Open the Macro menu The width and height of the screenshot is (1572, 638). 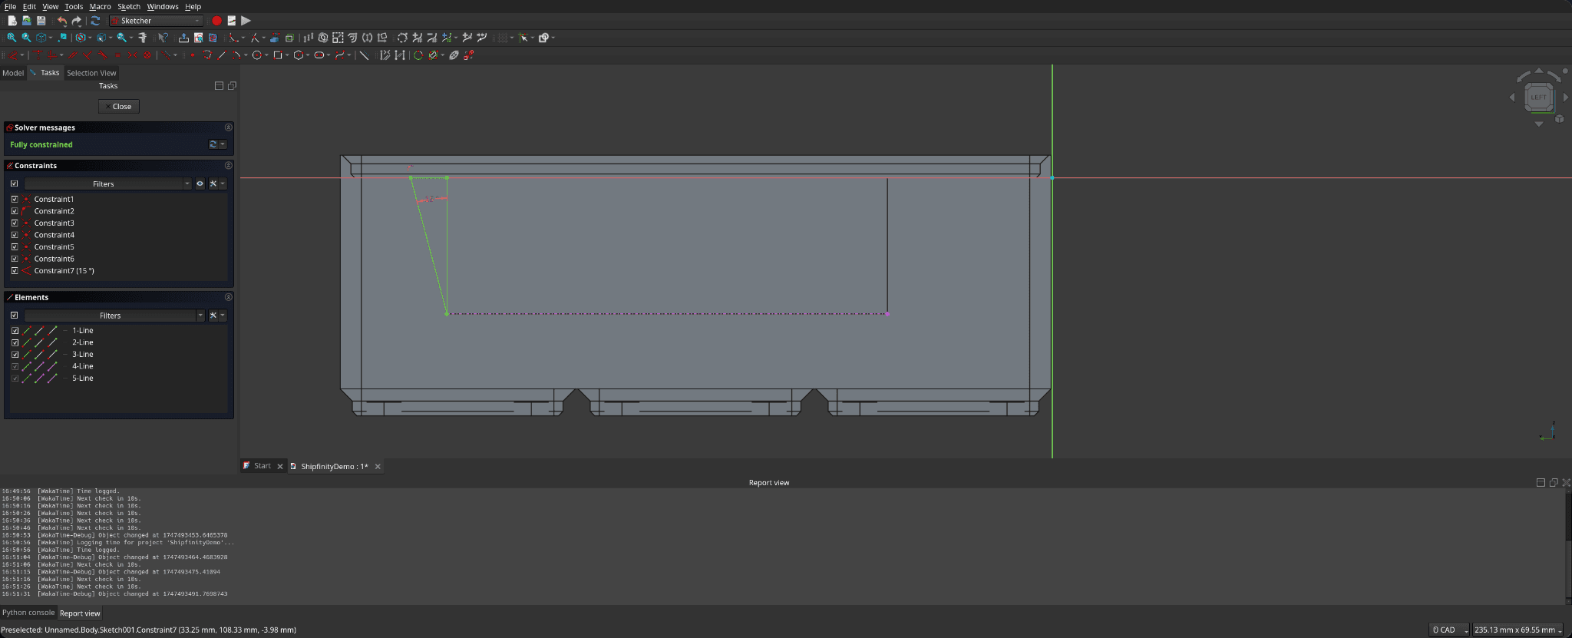[x=100, y=6]
